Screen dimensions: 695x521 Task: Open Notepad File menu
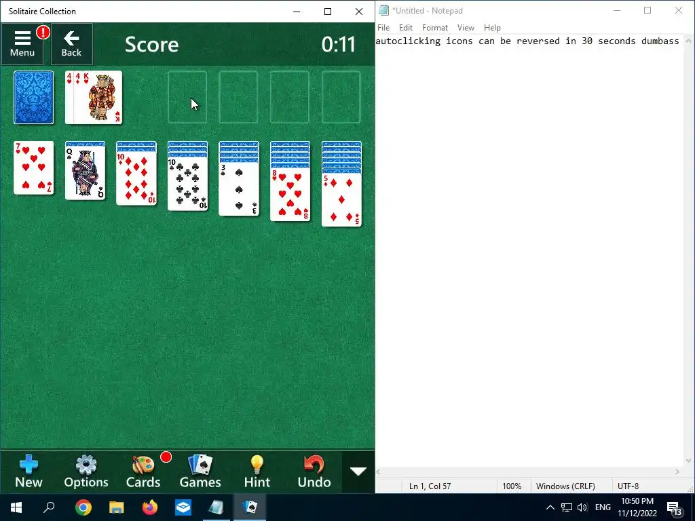383,27
